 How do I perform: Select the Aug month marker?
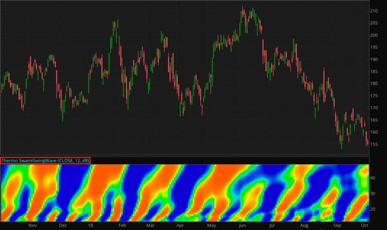tap(304, 225)
